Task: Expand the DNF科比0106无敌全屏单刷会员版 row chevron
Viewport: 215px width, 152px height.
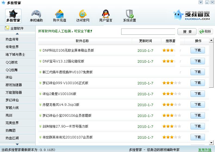Action: 40,50
